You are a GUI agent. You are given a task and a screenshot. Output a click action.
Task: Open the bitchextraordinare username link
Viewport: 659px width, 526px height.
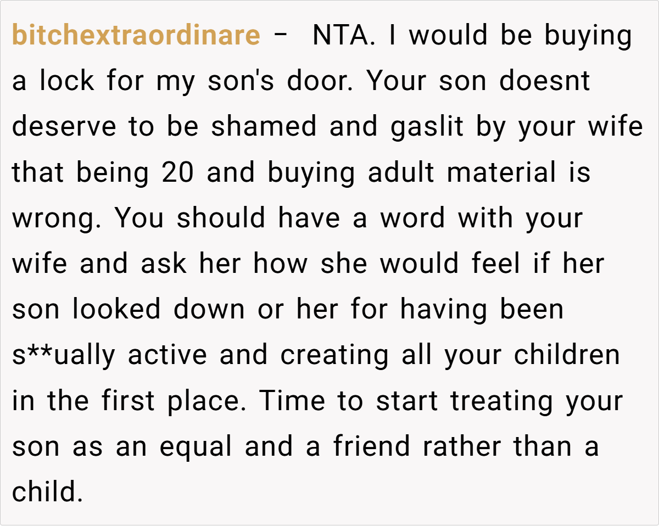(x=136, y=36)
